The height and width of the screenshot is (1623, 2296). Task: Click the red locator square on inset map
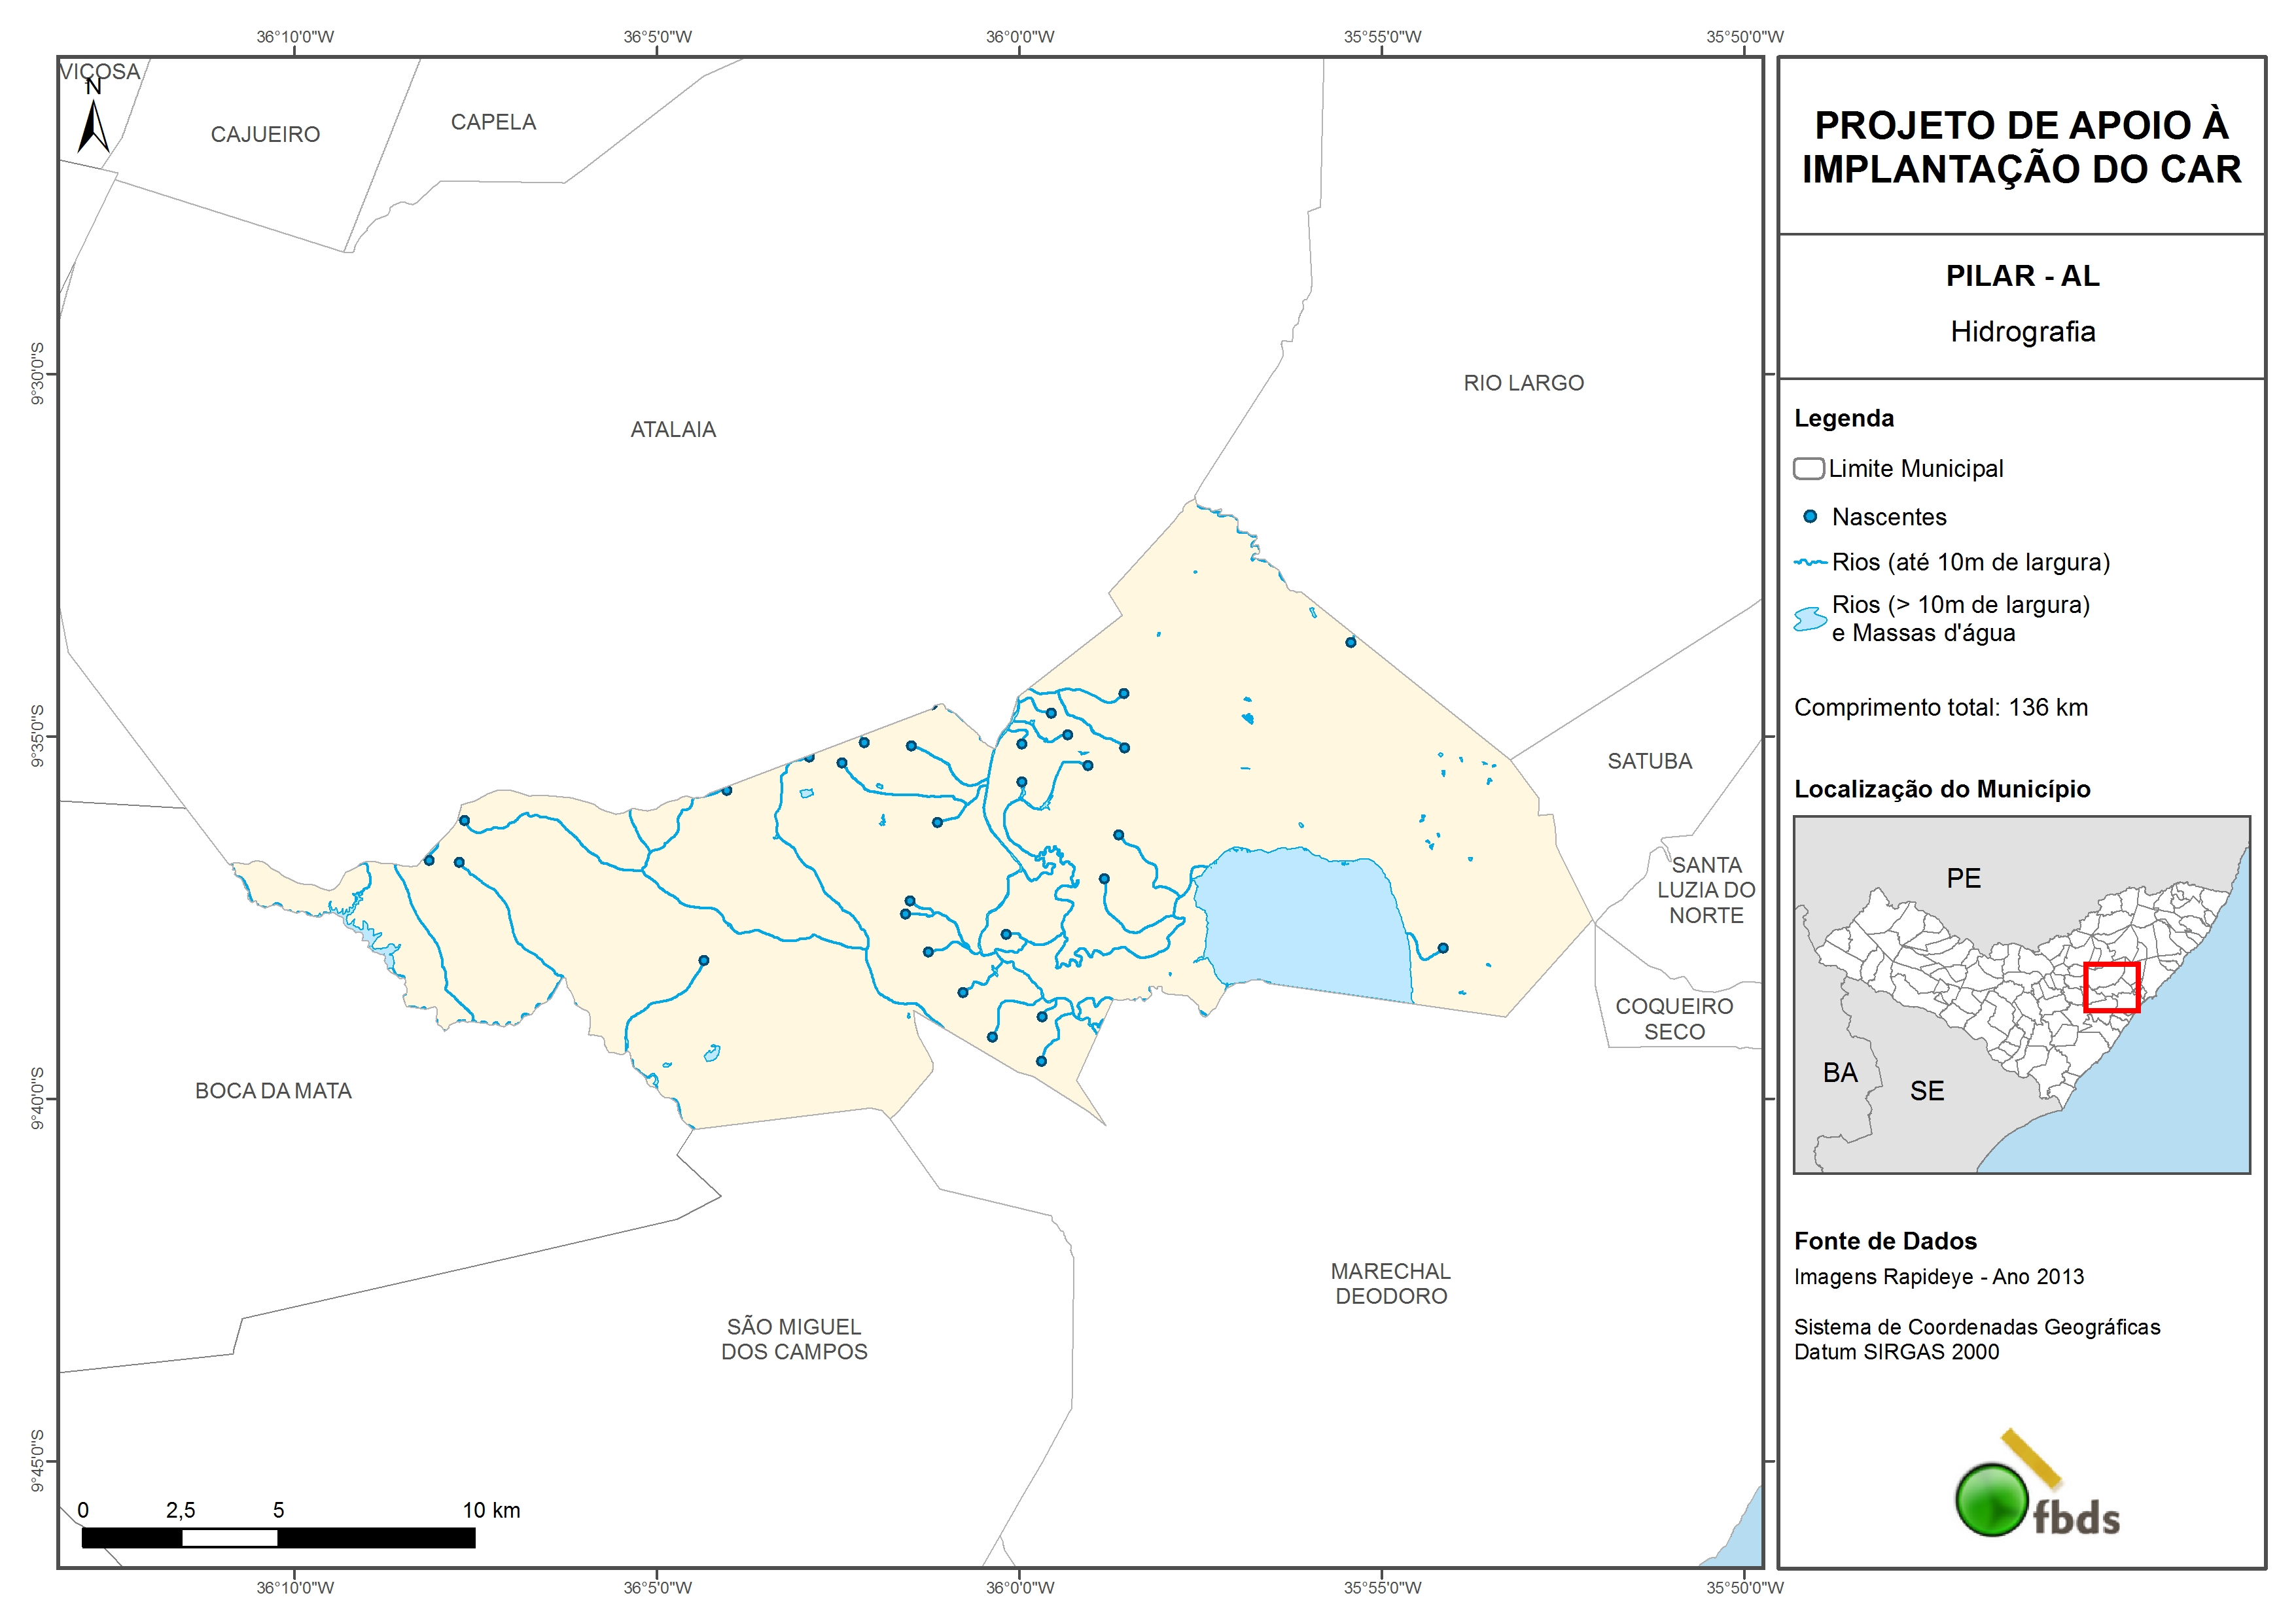pyautogui.click(x=2111, y=988)
